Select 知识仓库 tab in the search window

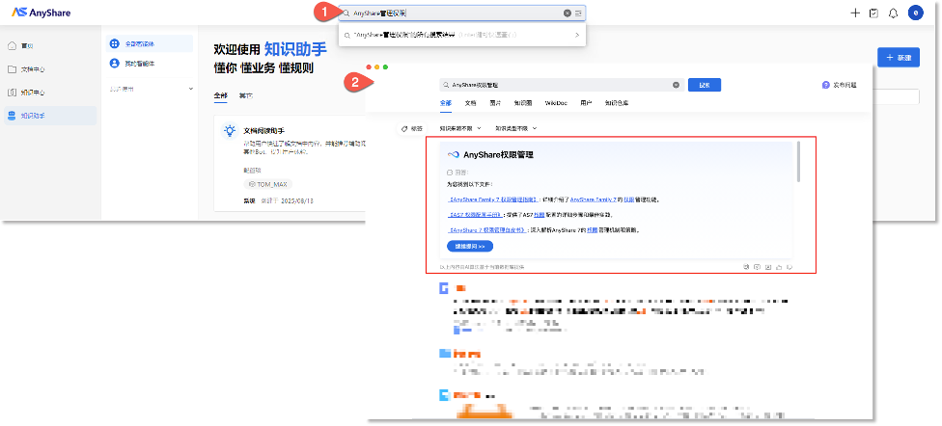click(617, 103)
